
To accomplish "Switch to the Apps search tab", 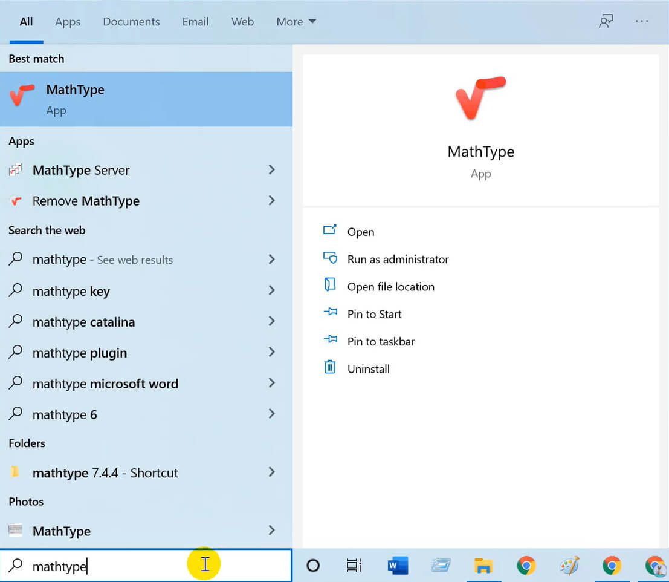I will click(x=67, y=21).
